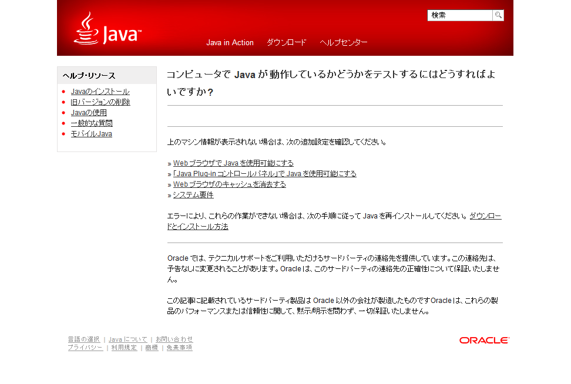Open the Javaのインストール sidebar link
The image size is (571, 384).
point(100,92)
